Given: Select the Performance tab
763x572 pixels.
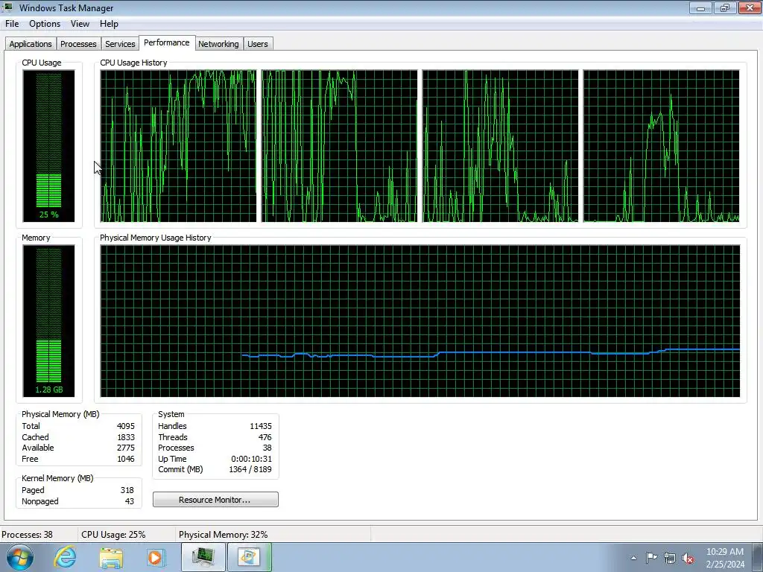Looking at the screenshot, I should coord(167,42).
